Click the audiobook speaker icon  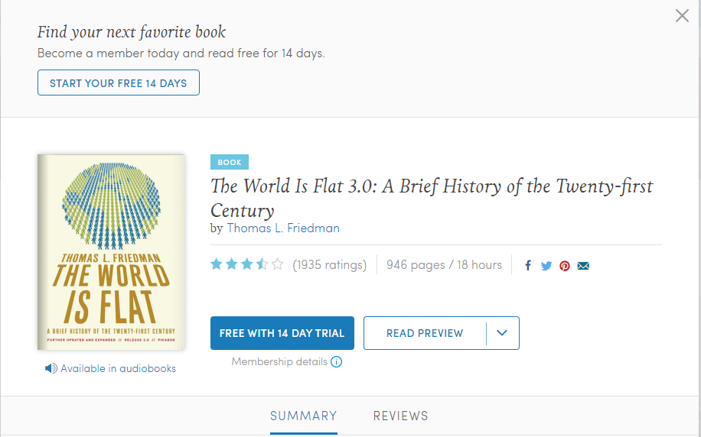(x=51, y=368)
